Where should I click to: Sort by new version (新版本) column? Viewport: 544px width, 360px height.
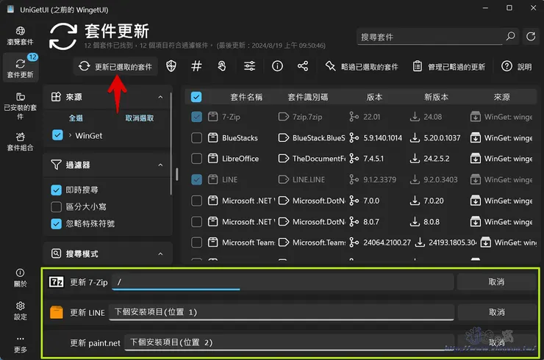pyautogui.click(x=436, y=97)
